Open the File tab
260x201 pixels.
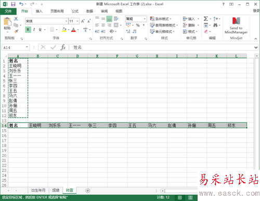coord(8,11)
